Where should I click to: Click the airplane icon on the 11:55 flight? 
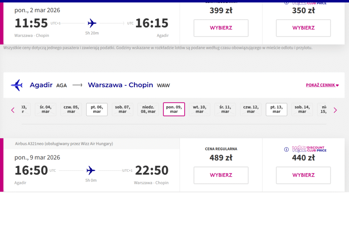(x=92, y=23)
